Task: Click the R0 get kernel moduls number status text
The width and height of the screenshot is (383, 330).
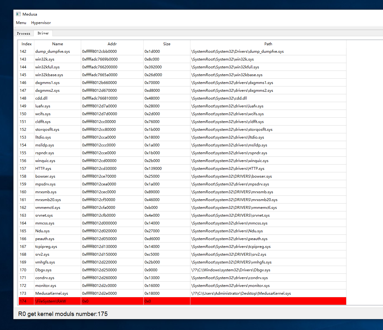Action: pyautogui.click(x=63, y=314)
